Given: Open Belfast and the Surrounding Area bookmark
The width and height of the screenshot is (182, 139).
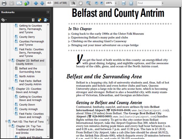Looking at the screenshot, I should click(30, 70).
